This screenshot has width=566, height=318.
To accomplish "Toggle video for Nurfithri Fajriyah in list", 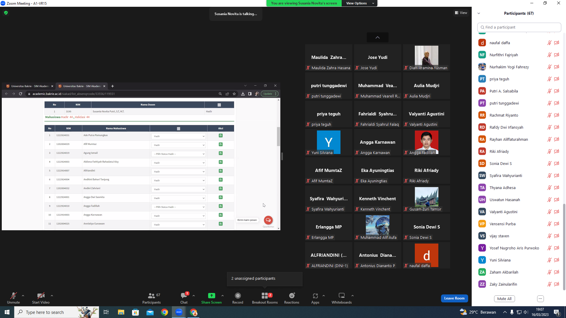I will 557,55.
